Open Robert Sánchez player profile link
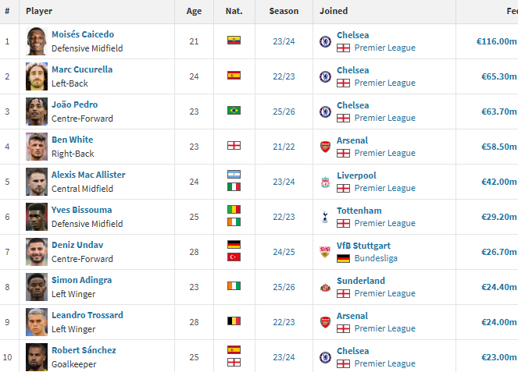 click(84, 350)
